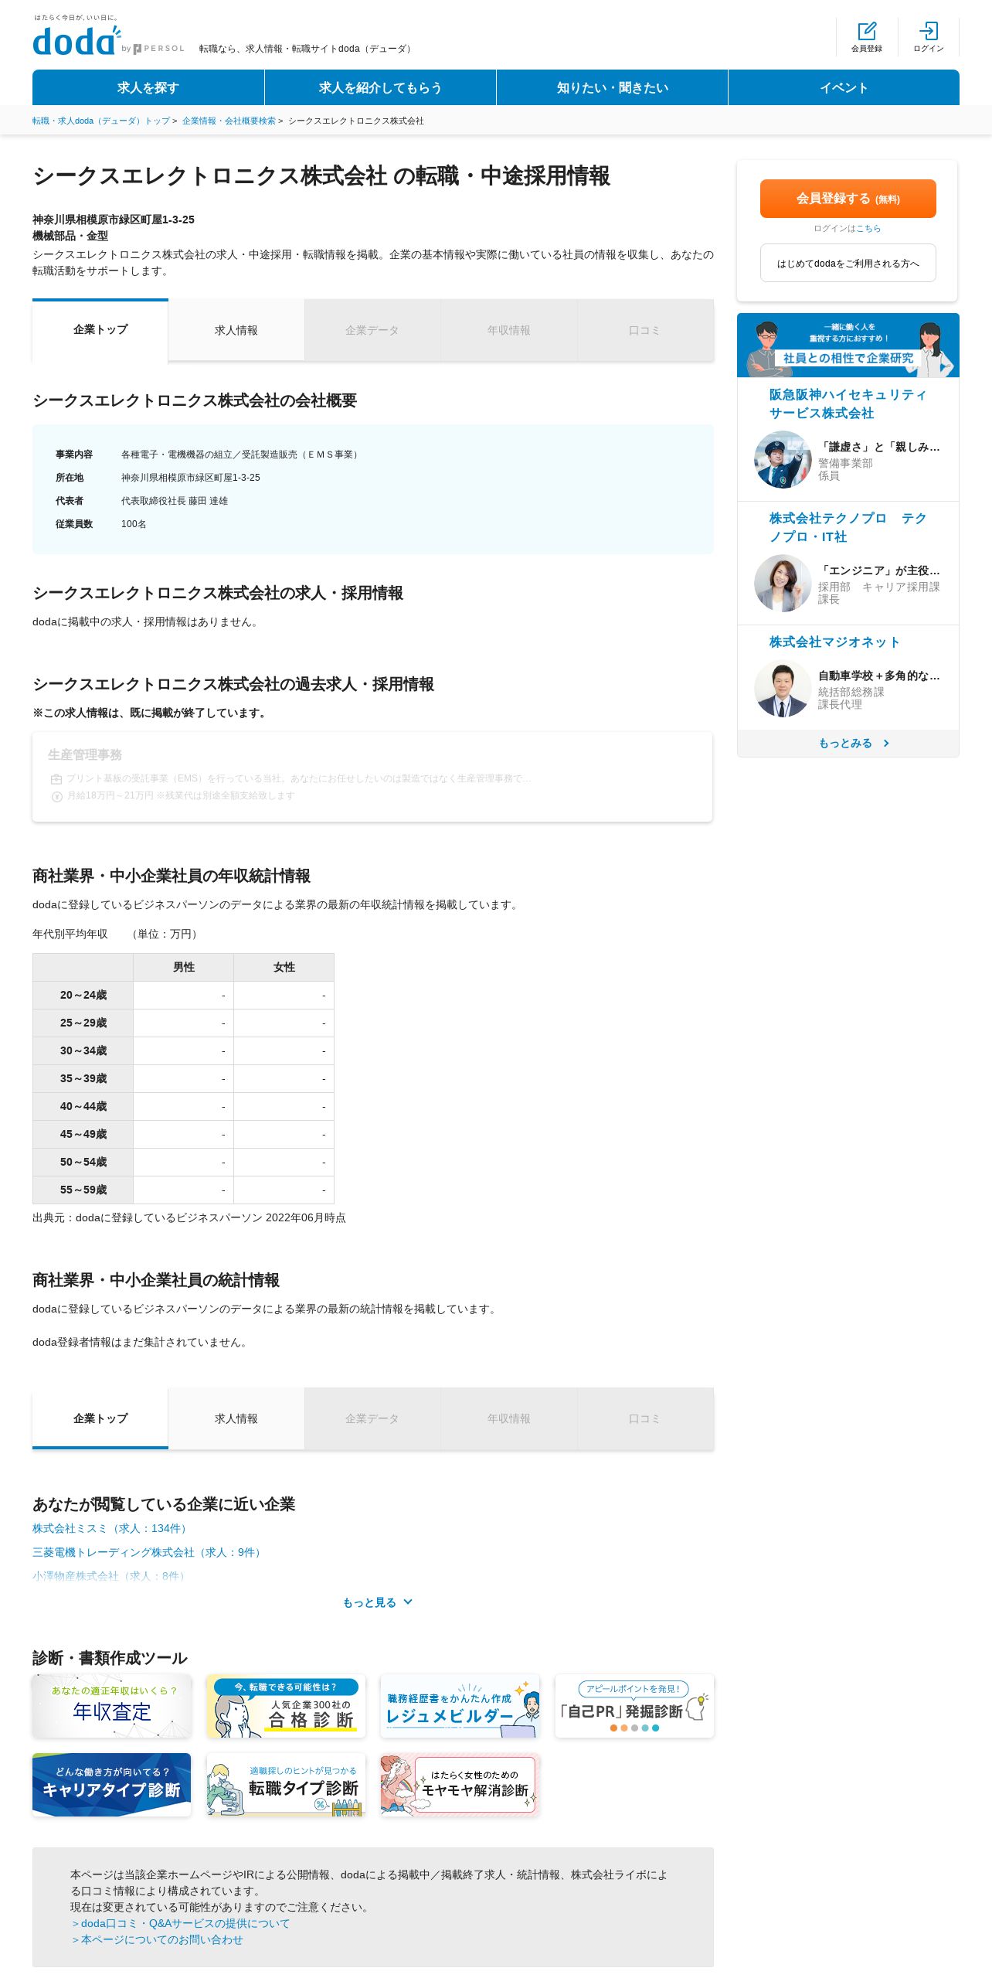Select the bottom 企業トップ tab
Screen dimensions: 992x1985
100,1418
